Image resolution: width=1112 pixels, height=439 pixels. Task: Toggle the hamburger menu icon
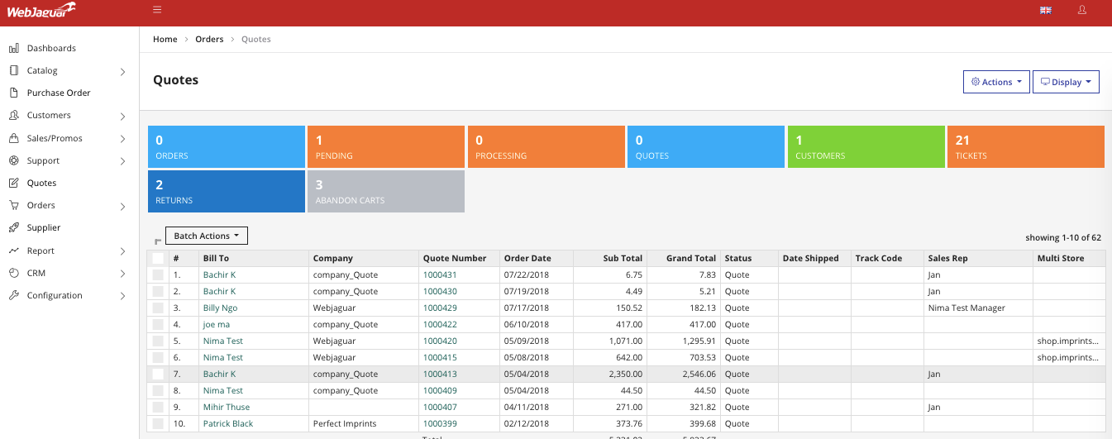point(157,10)
